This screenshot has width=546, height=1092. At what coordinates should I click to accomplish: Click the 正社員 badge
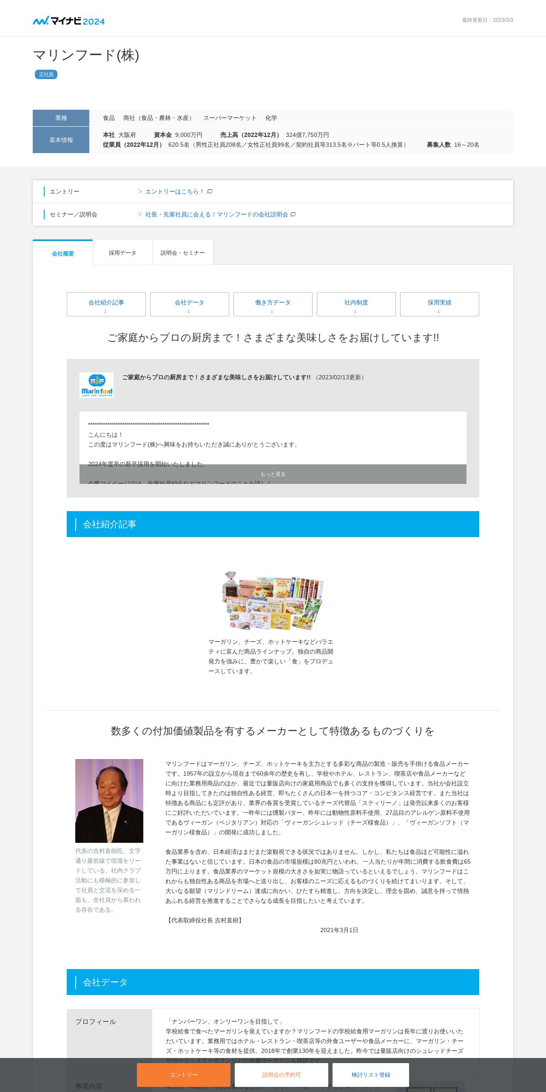pyautogui.click(x=46, y=74)
